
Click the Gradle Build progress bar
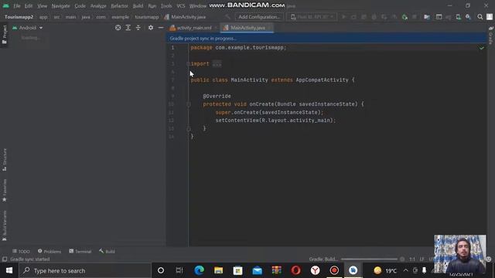pyautogui.click(x=370, y=259)
